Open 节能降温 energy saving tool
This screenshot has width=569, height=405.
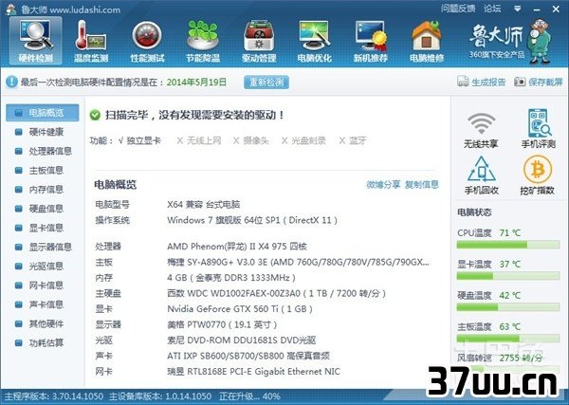coord(203,41)
